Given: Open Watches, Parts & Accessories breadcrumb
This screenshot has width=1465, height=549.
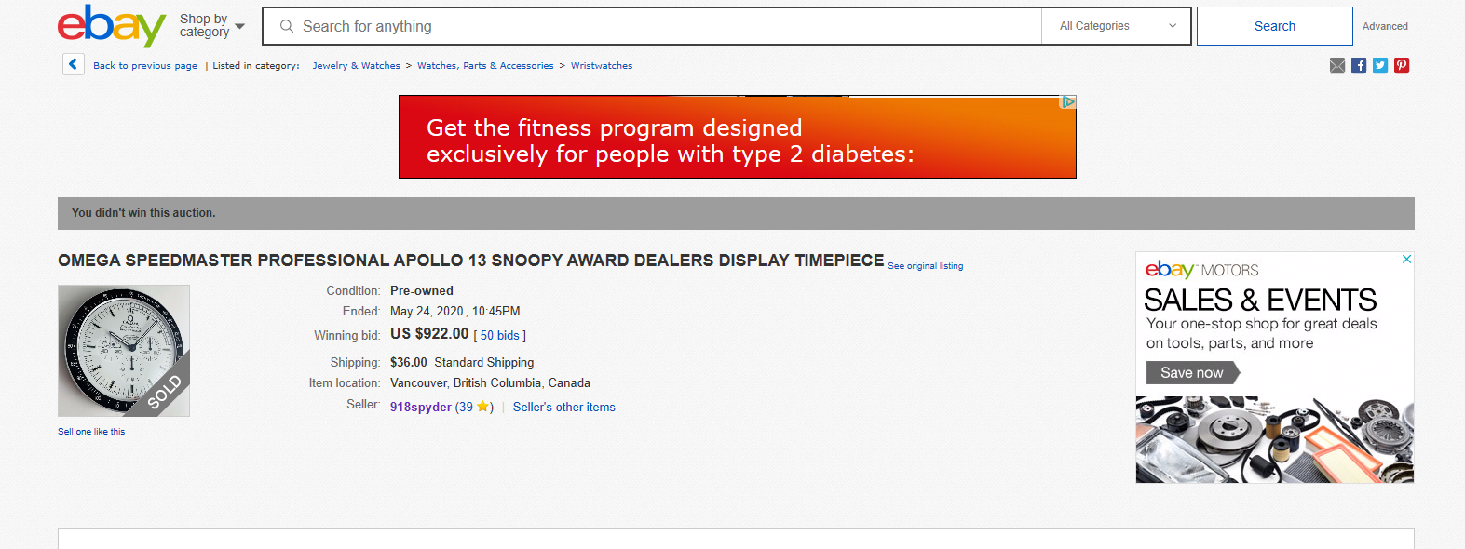Looking at the screenshot, I should pyautogui.click(x=485, y=66).
